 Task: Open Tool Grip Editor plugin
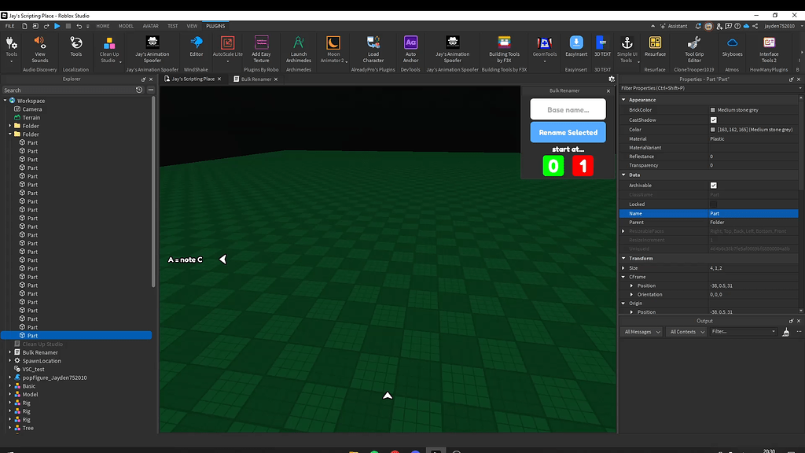coord(694,49)
